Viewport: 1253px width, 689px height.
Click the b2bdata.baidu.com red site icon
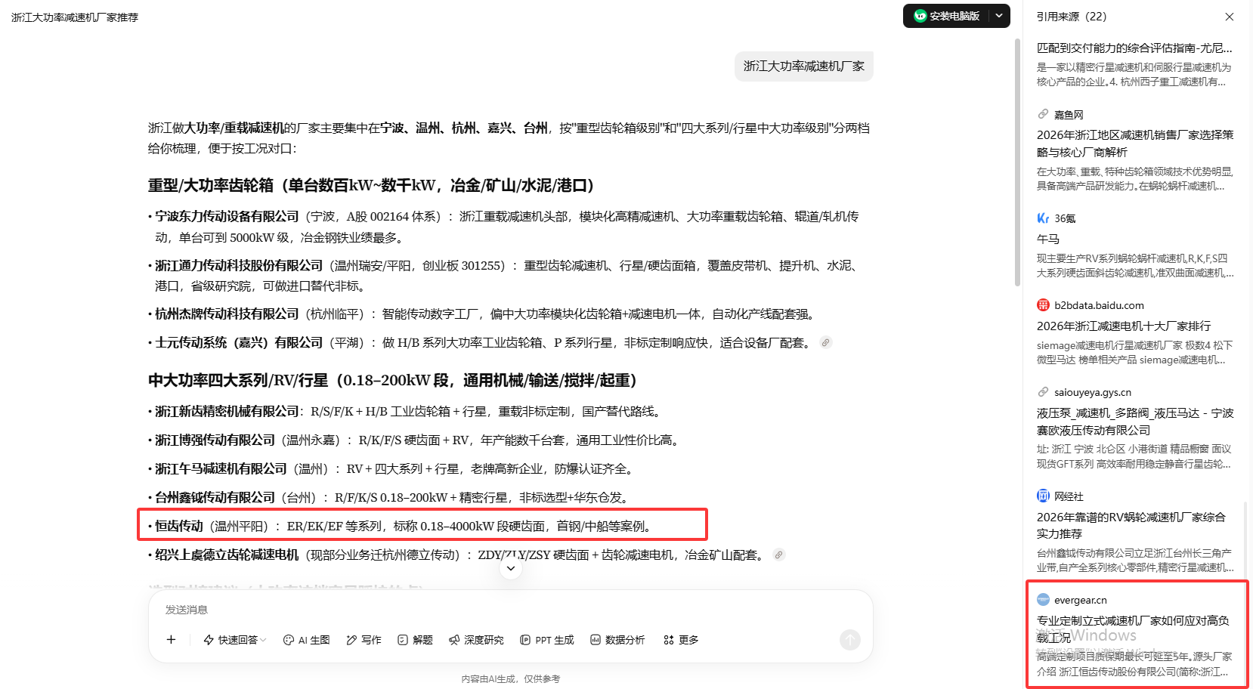(x=1043, y=305)
